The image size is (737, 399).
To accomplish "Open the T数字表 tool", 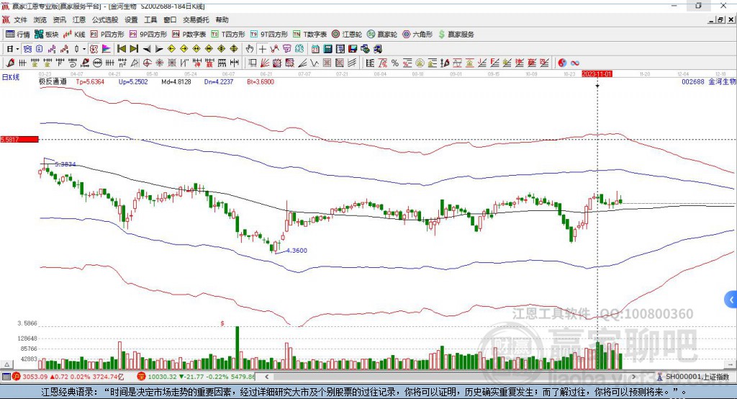I will click(x=309, y=35).
